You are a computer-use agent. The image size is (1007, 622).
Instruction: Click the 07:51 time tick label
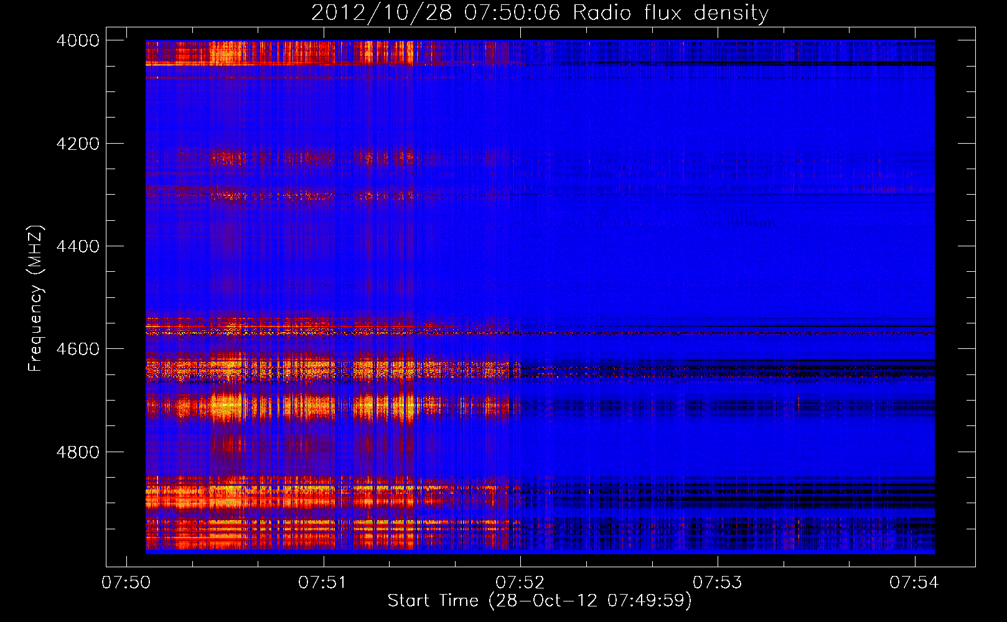tap(323, 582)
